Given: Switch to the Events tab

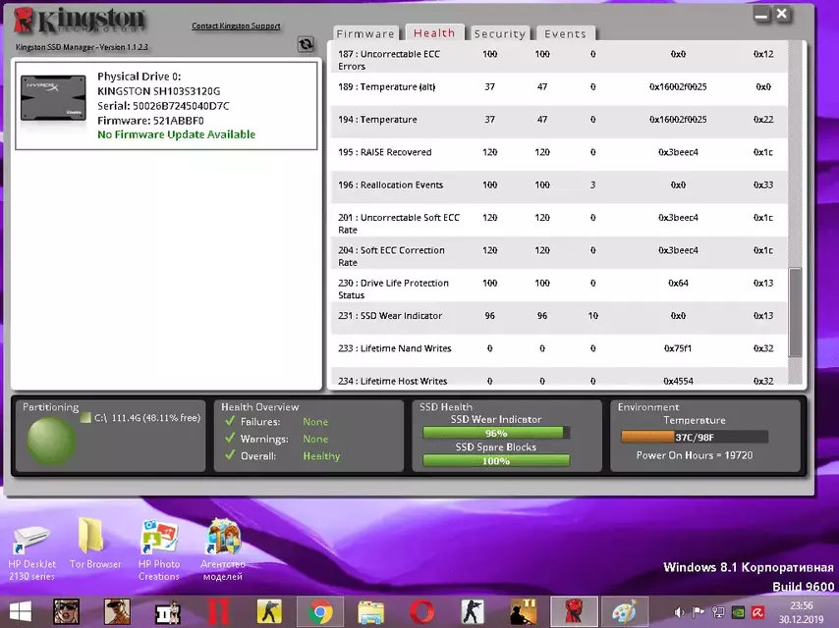Looking at the screenshot, I should pyautogui.click(x=565, y=33).
